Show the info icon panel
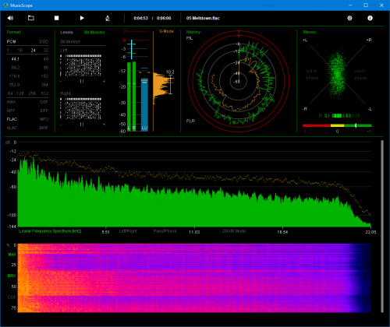This screenshot has height=327, width=390. [x=370, y=18]
